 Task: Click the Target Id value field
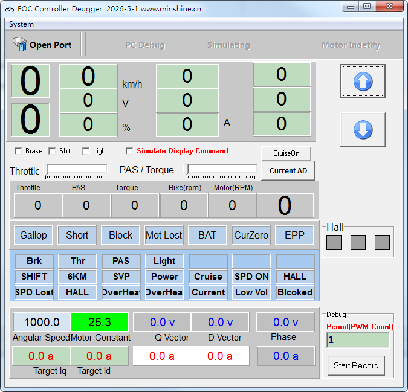tap(99, 356)
